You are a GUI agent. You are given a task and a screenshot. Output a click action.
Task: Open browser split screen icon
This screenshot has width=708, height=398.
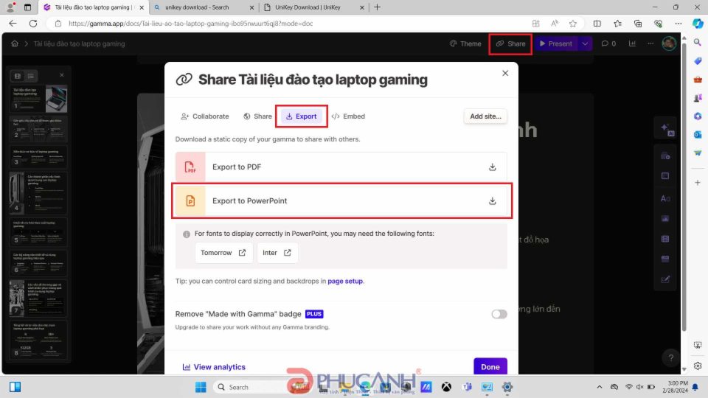pos(597,24)
